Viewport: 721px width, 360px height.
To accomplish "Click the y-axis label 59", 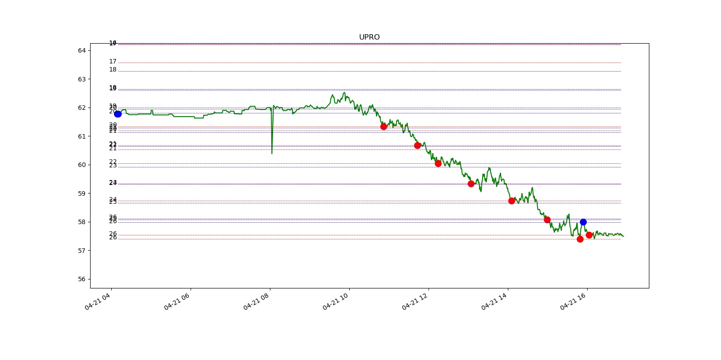I will (82, 193).
